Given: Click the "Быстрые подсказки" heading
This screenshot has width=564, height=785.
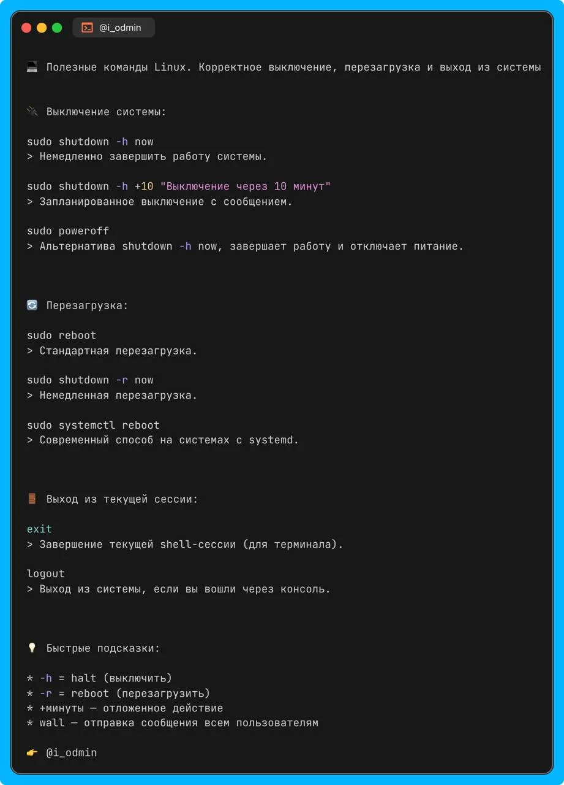Looking at the screenshot, I should click(103, 648).
